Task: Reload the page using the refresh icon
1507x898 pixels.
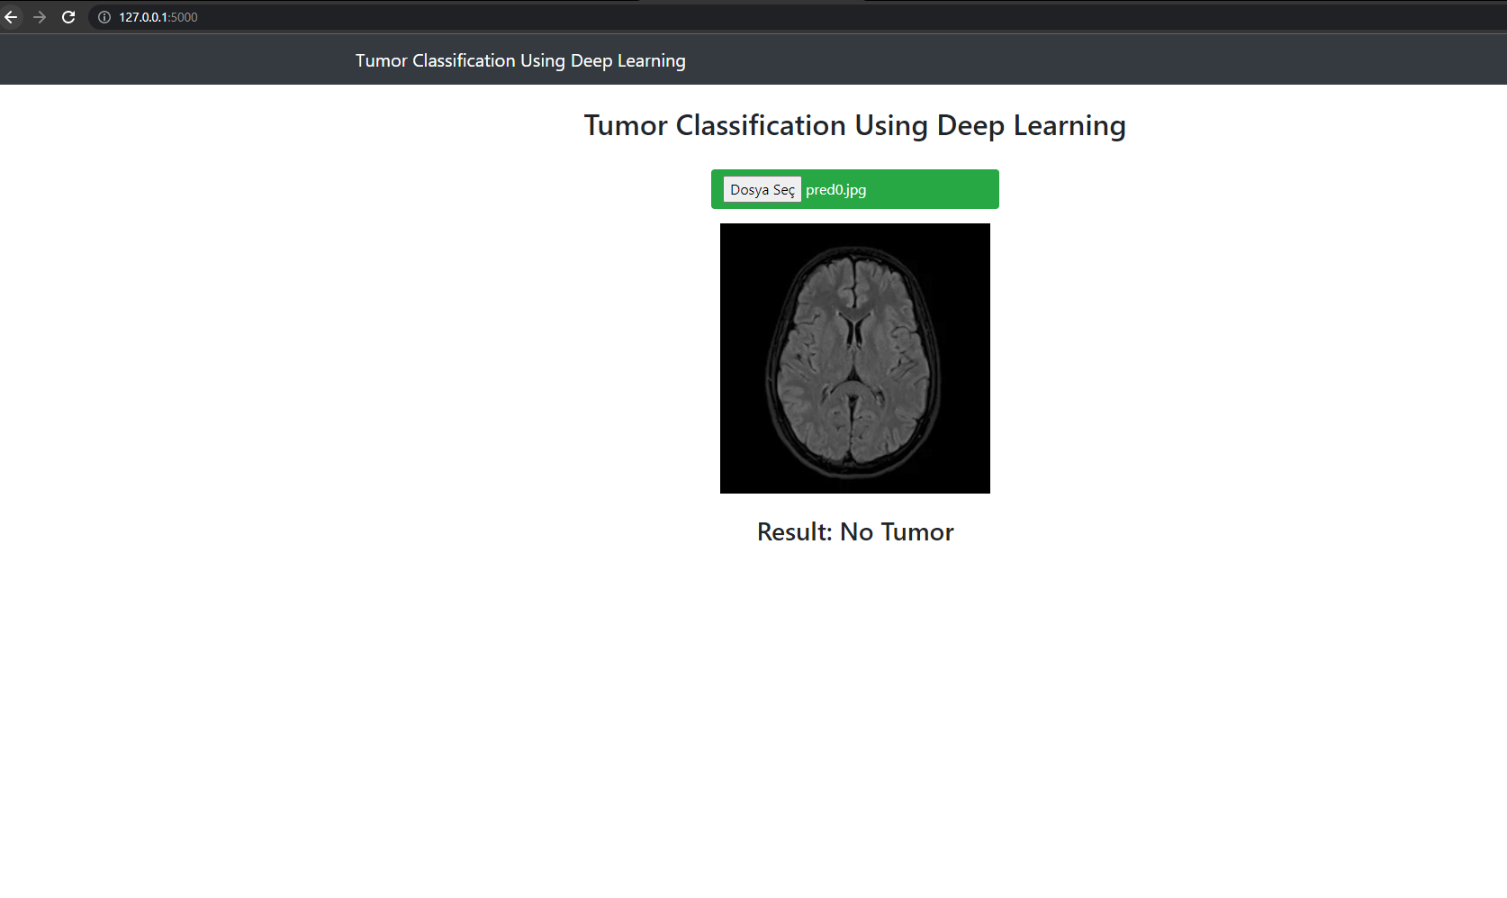Action: click(69, 16)
